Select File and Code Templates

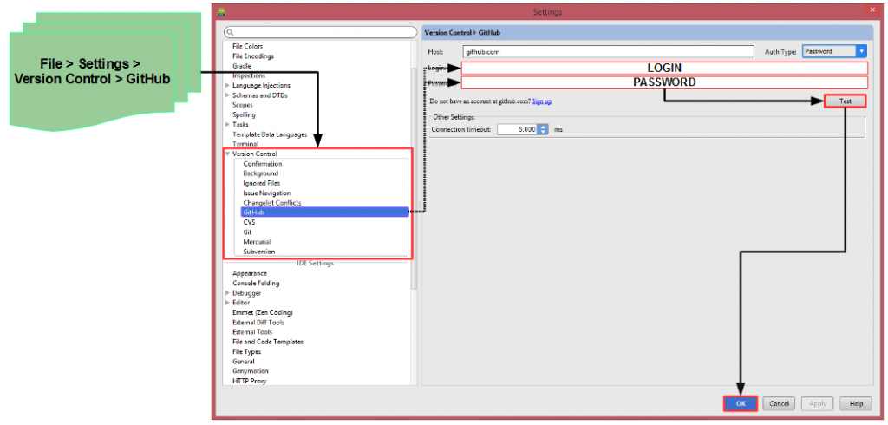[268, 342]
